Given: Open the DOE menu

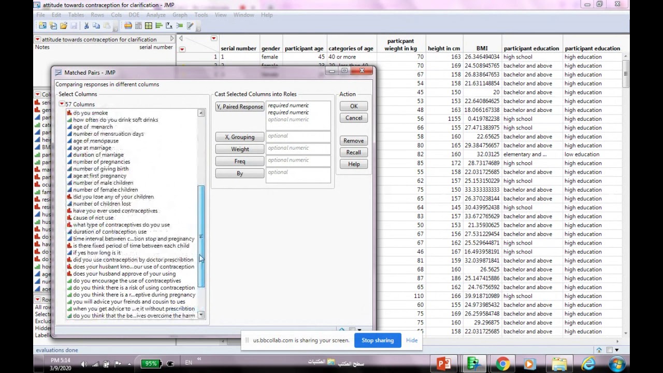Looking at the screenshot, I should pyautogui.click(x=134, y=15).
